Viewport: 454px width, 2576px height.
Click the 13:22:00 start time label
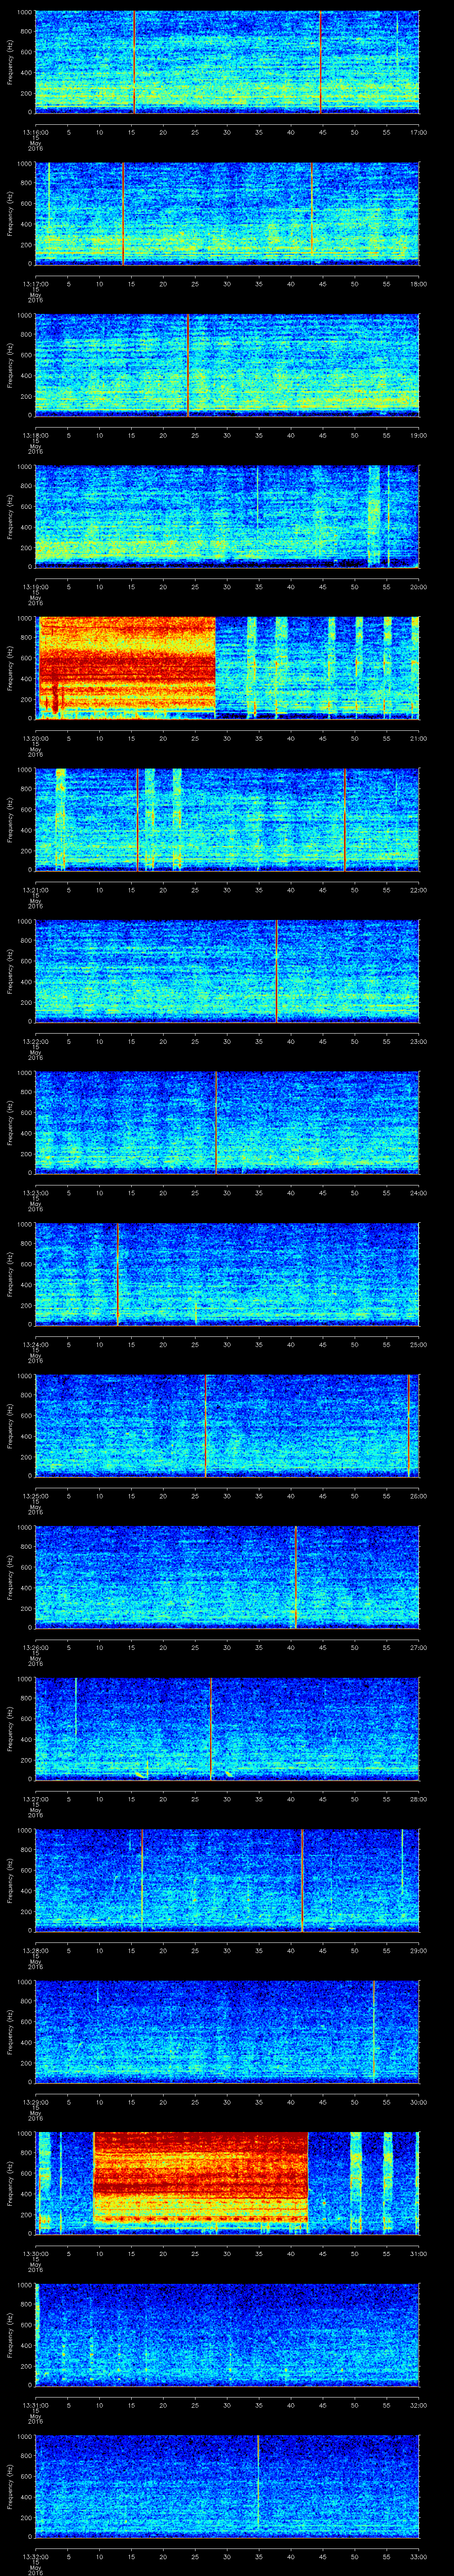[35, 1041]
